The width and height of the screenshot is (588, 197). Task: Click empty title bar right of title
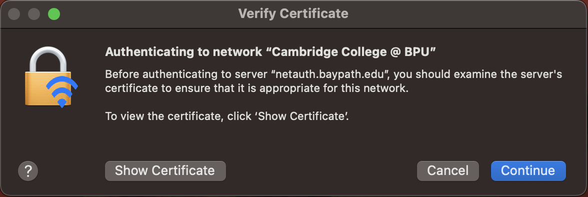coord(465,14)
